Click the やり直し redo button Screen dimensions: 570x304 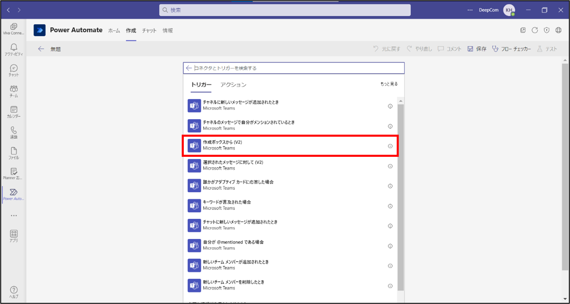419,49
